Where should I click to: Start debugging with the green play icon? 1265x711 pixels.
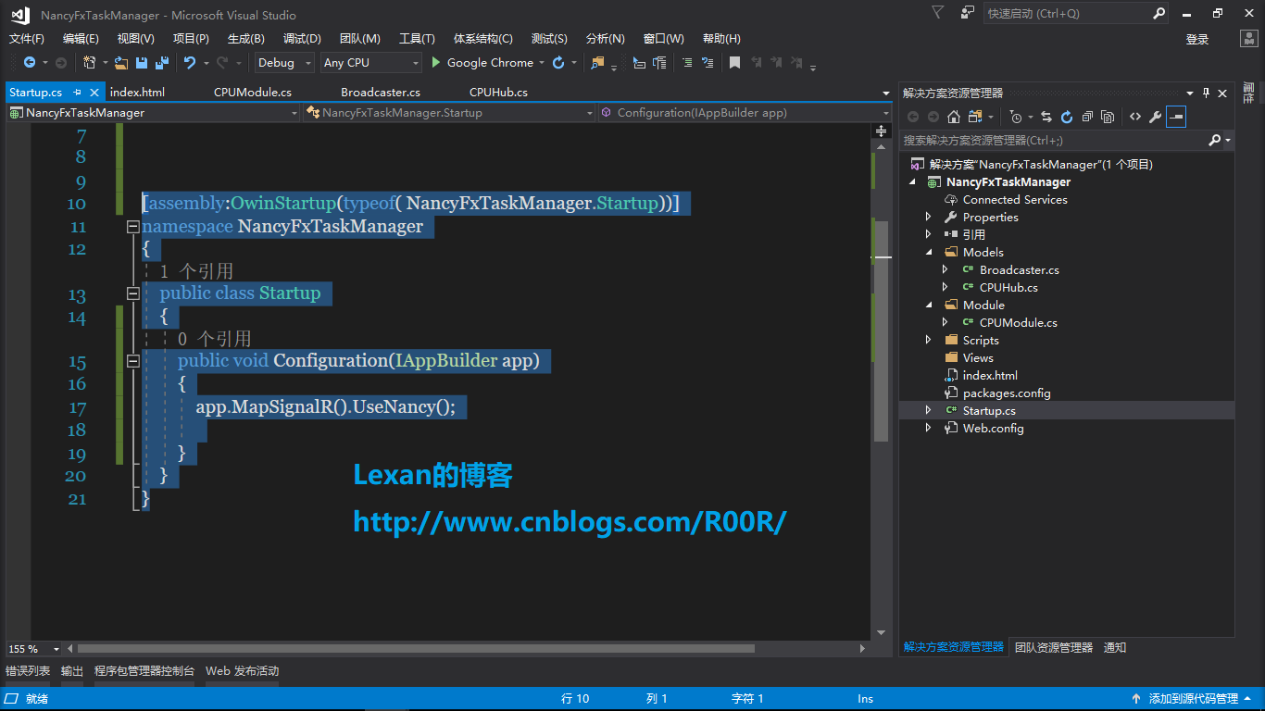click(436, 63)
